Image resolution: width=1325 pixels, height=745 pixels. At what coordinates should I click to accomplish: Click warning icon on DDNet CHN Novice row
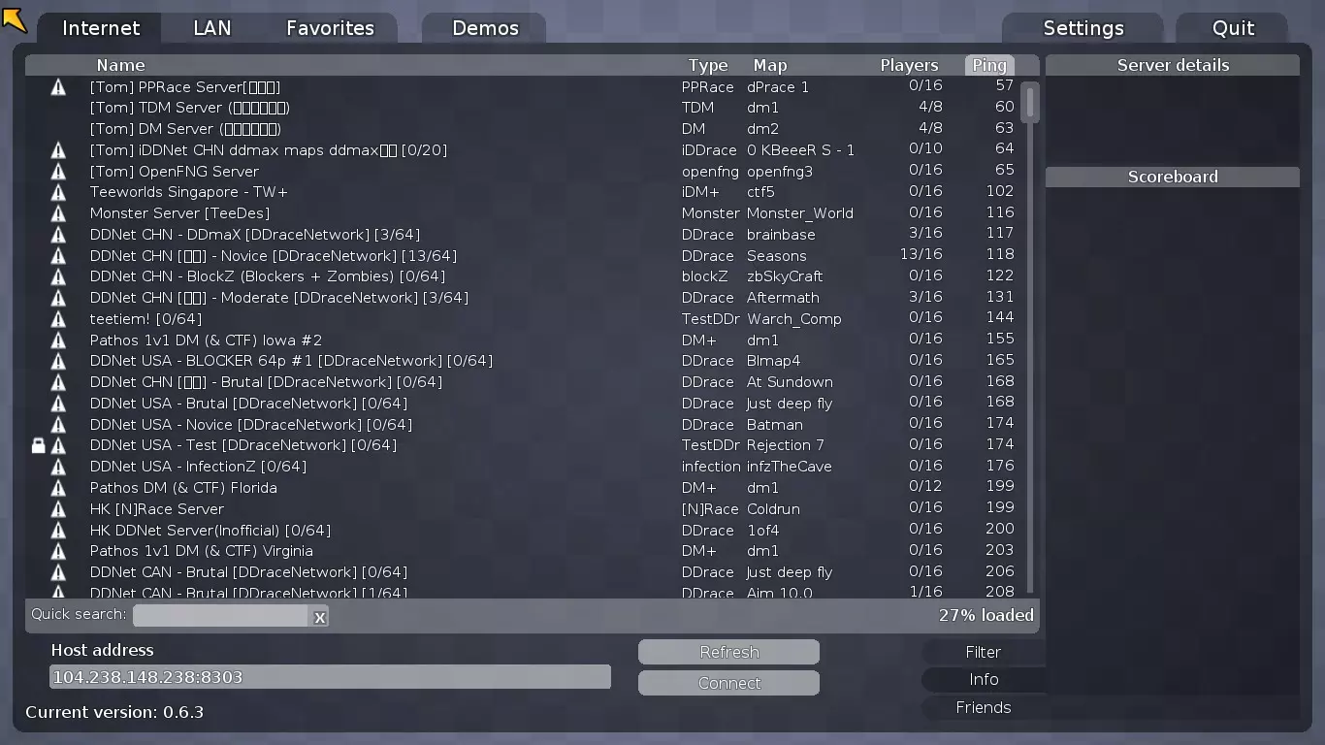[x=58, y=256]
